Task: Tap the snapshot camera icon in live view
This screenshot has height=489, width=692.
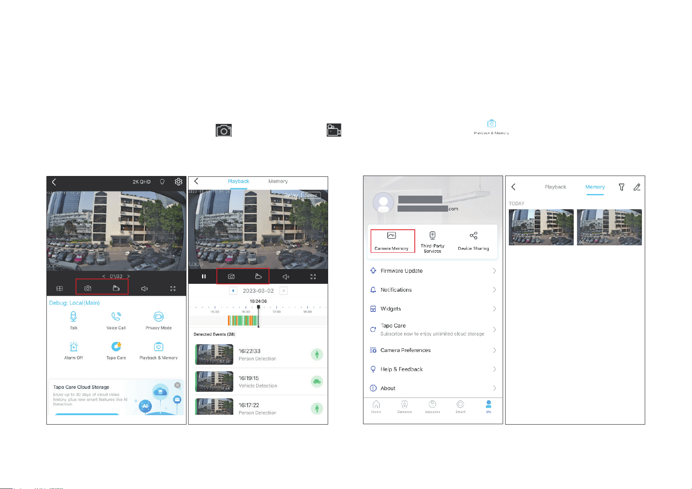Action: (x=88, y=288)
